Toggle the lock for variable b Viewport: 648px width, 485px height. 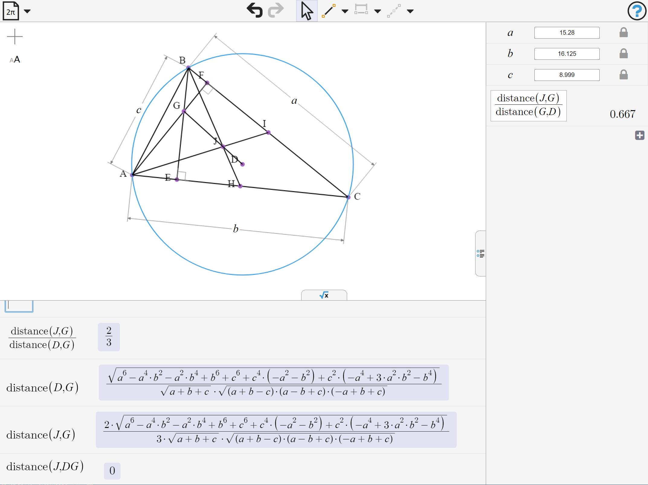point(624,53)
